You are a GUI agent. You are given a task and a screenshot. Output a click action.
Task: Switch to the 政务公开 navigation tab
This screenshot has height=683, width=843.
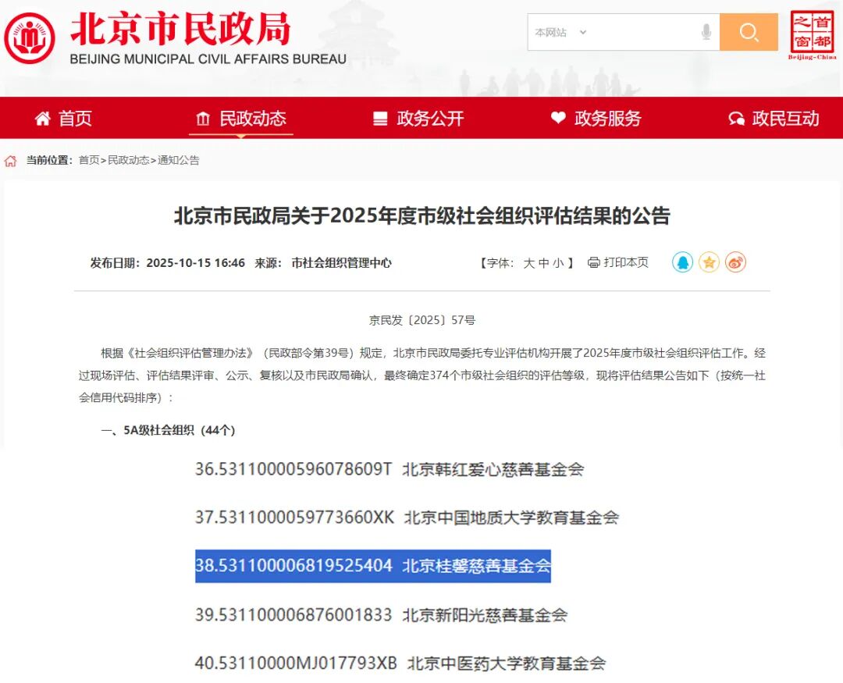pyautogui.click(x=432, y=118)
